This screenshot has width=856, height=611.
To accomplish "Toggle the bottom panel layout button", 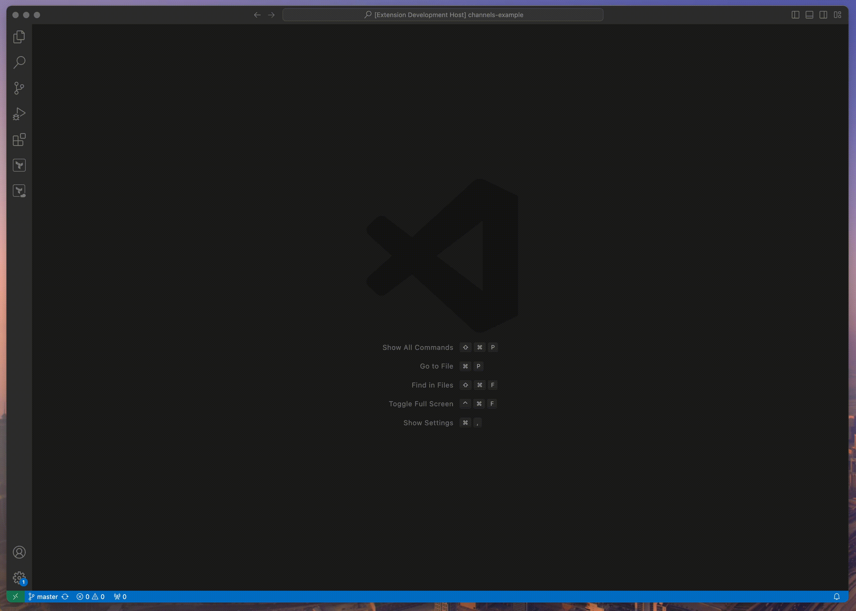I will (809, 15).
